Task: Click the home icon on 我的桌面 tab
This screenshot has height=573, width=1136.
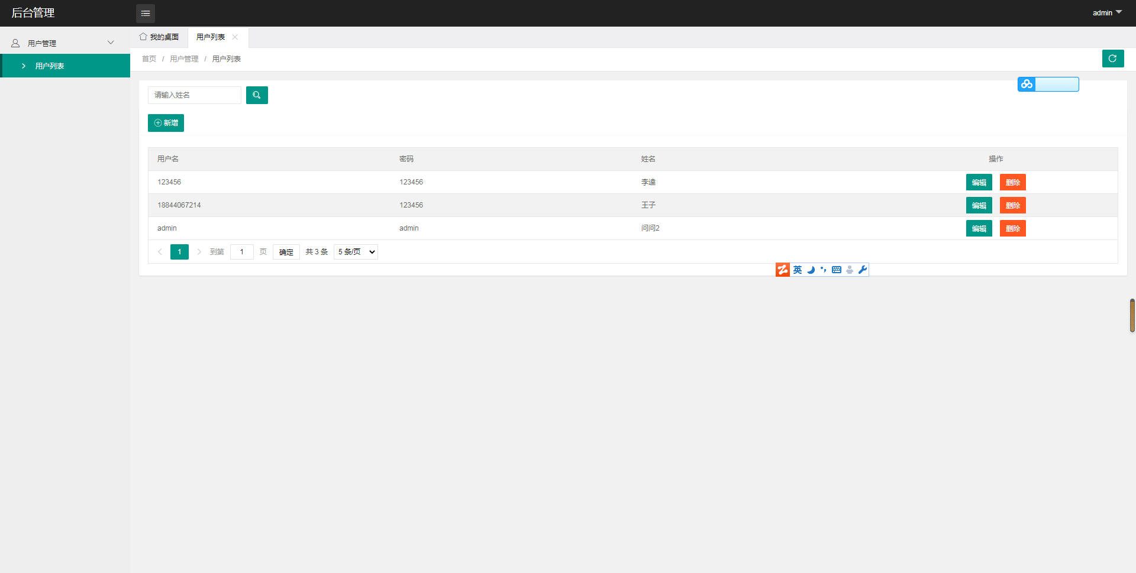Action: pos(143,37)
